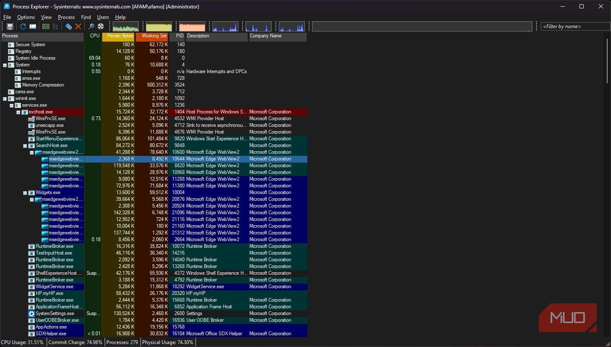Select the ApplicationFrameHost process row
The height and width of the screenshot is (347, 611).
(153, 307)
